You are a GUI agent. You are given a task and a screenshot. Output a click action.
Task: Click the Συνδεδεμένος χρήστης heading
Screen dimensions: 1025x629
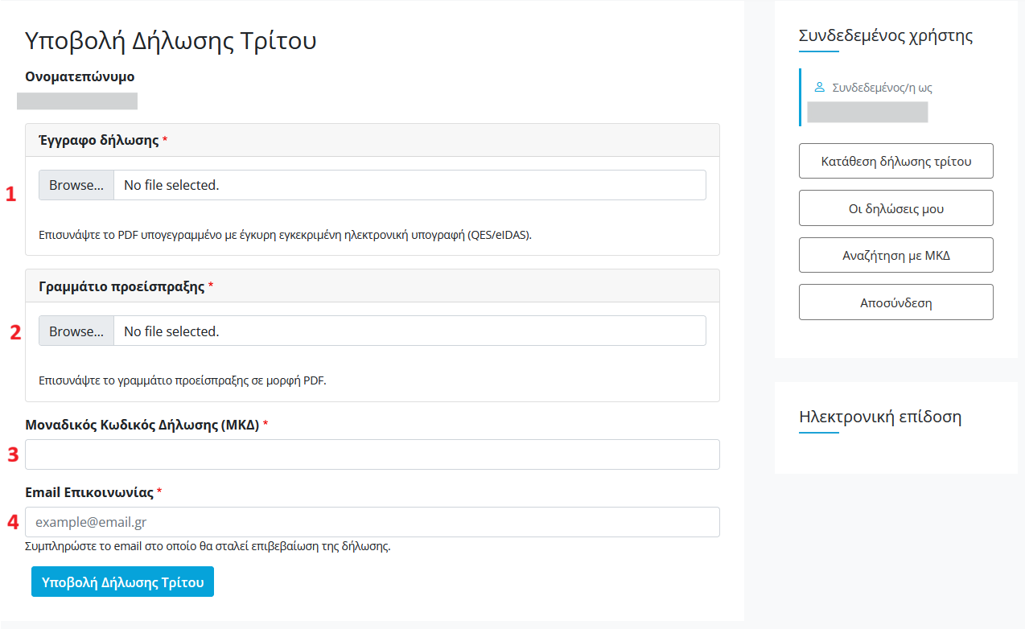(x=886, y=35)
